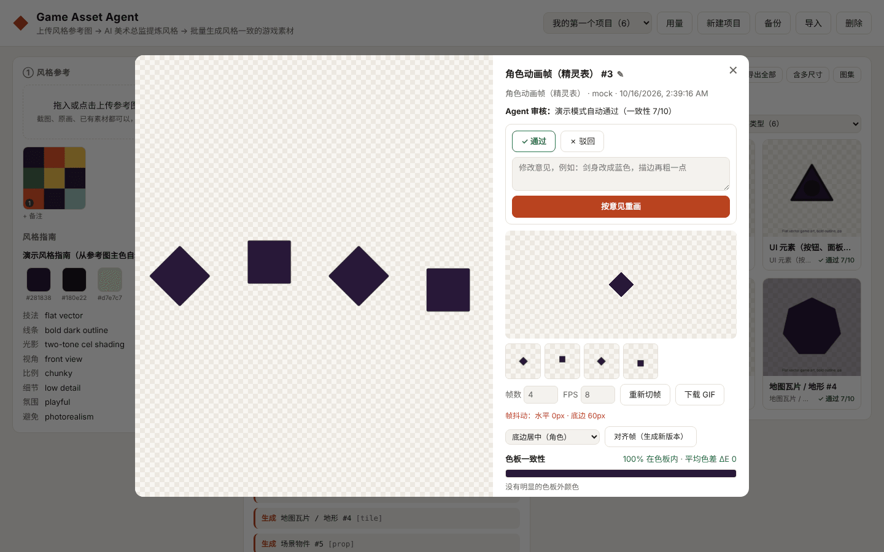Click the 帧数 frame count field
The image size is (884, 552).
coord(541,394)
